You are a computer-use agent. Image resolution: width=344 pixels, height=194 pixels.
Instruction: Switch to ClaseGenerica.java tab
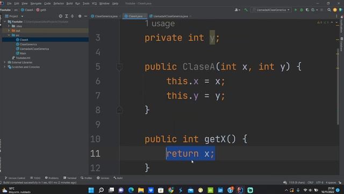click(106, 16)
